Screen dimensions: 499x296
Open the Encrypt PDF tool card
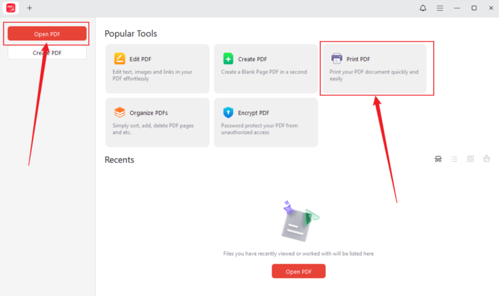[266, 122]
